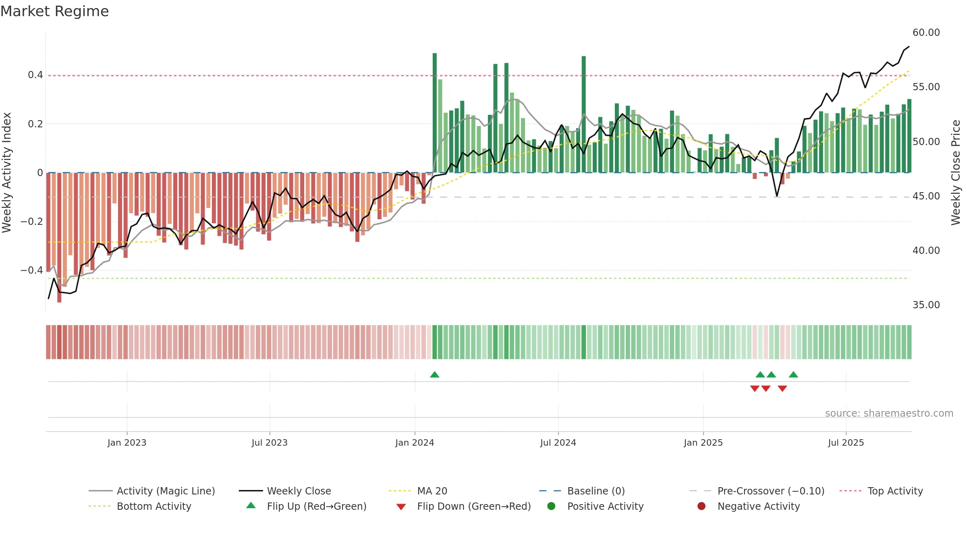
Task: Click the 0.4 activity axis value
Action: click(x=35, y=75)
